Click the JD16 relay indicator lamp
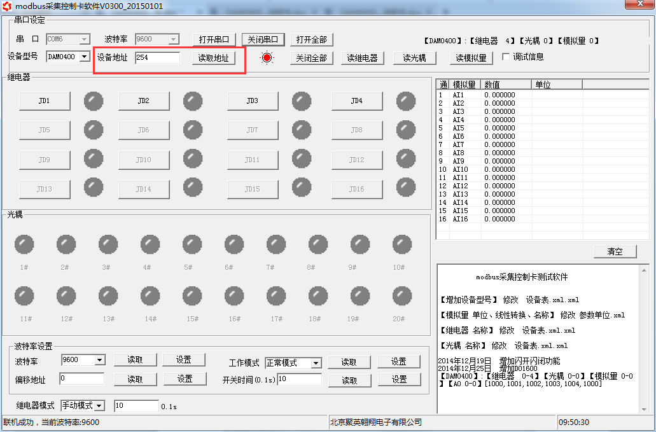The image size is (656, 432). coord(405,188)
